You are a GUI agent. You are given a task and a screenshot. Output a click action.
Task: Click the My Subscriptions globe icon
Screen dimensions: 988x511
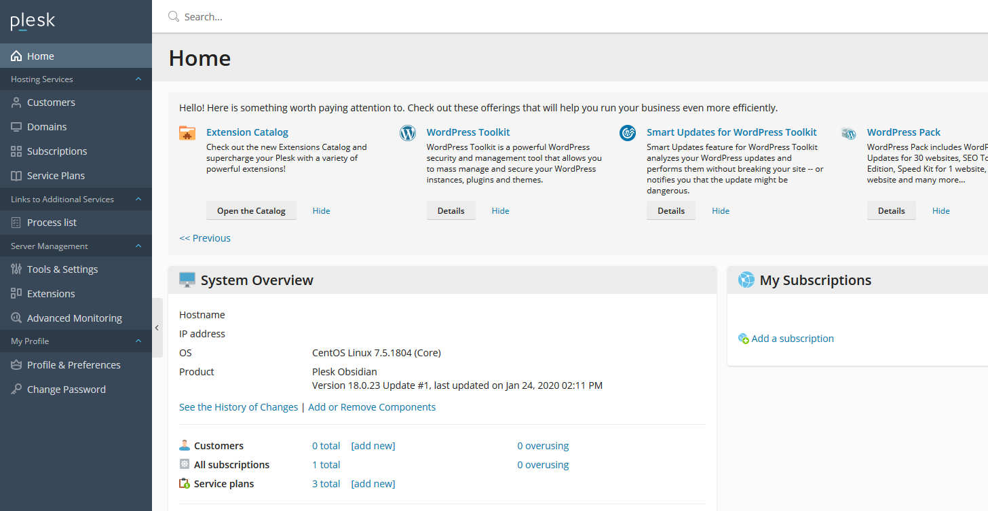click(746, 280)
